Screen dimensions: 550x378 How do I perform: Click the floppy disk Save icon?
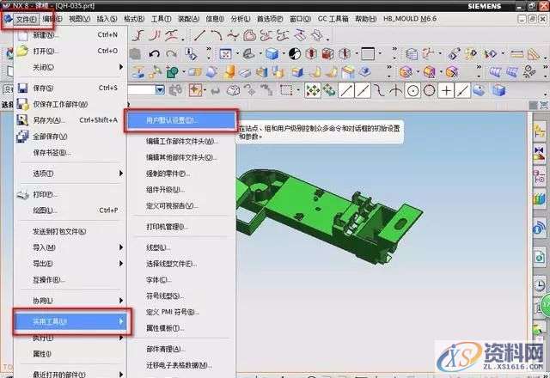(x=22, y=88)
